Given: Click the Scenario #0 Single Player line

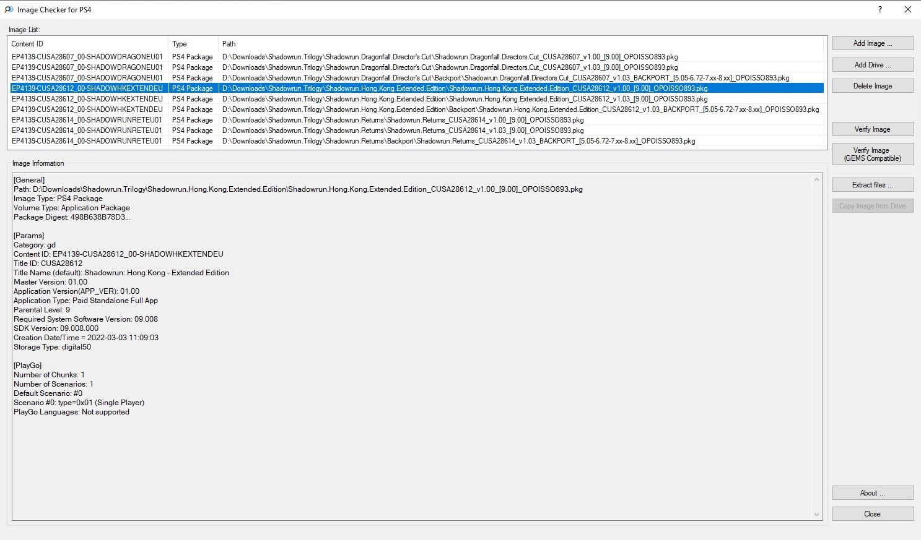Looking at the screenshot, I should click(x=79, y=403).
